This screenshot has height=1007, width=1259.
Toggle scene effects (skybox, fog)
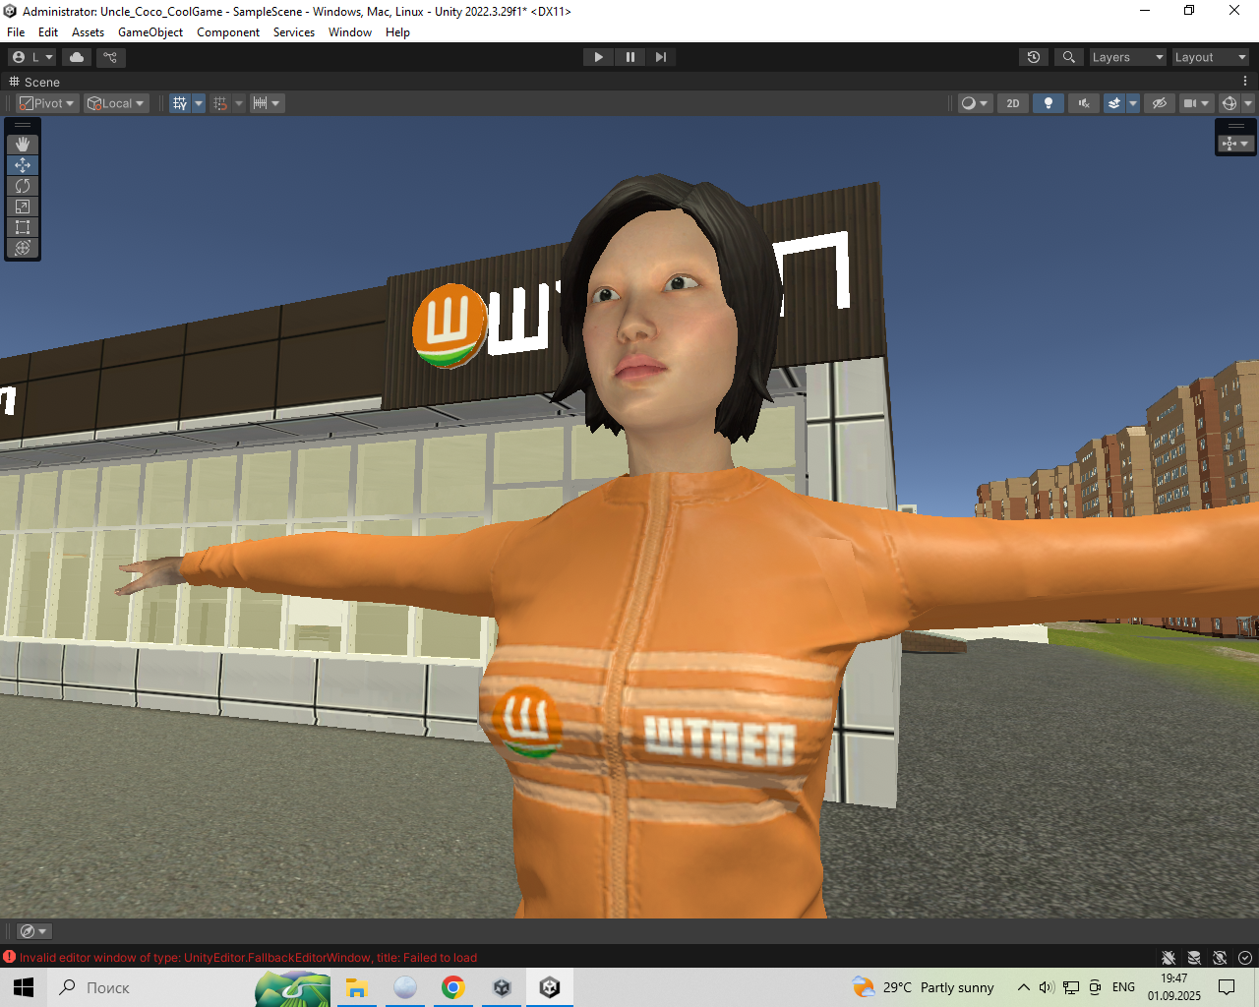click(1114, 103)
